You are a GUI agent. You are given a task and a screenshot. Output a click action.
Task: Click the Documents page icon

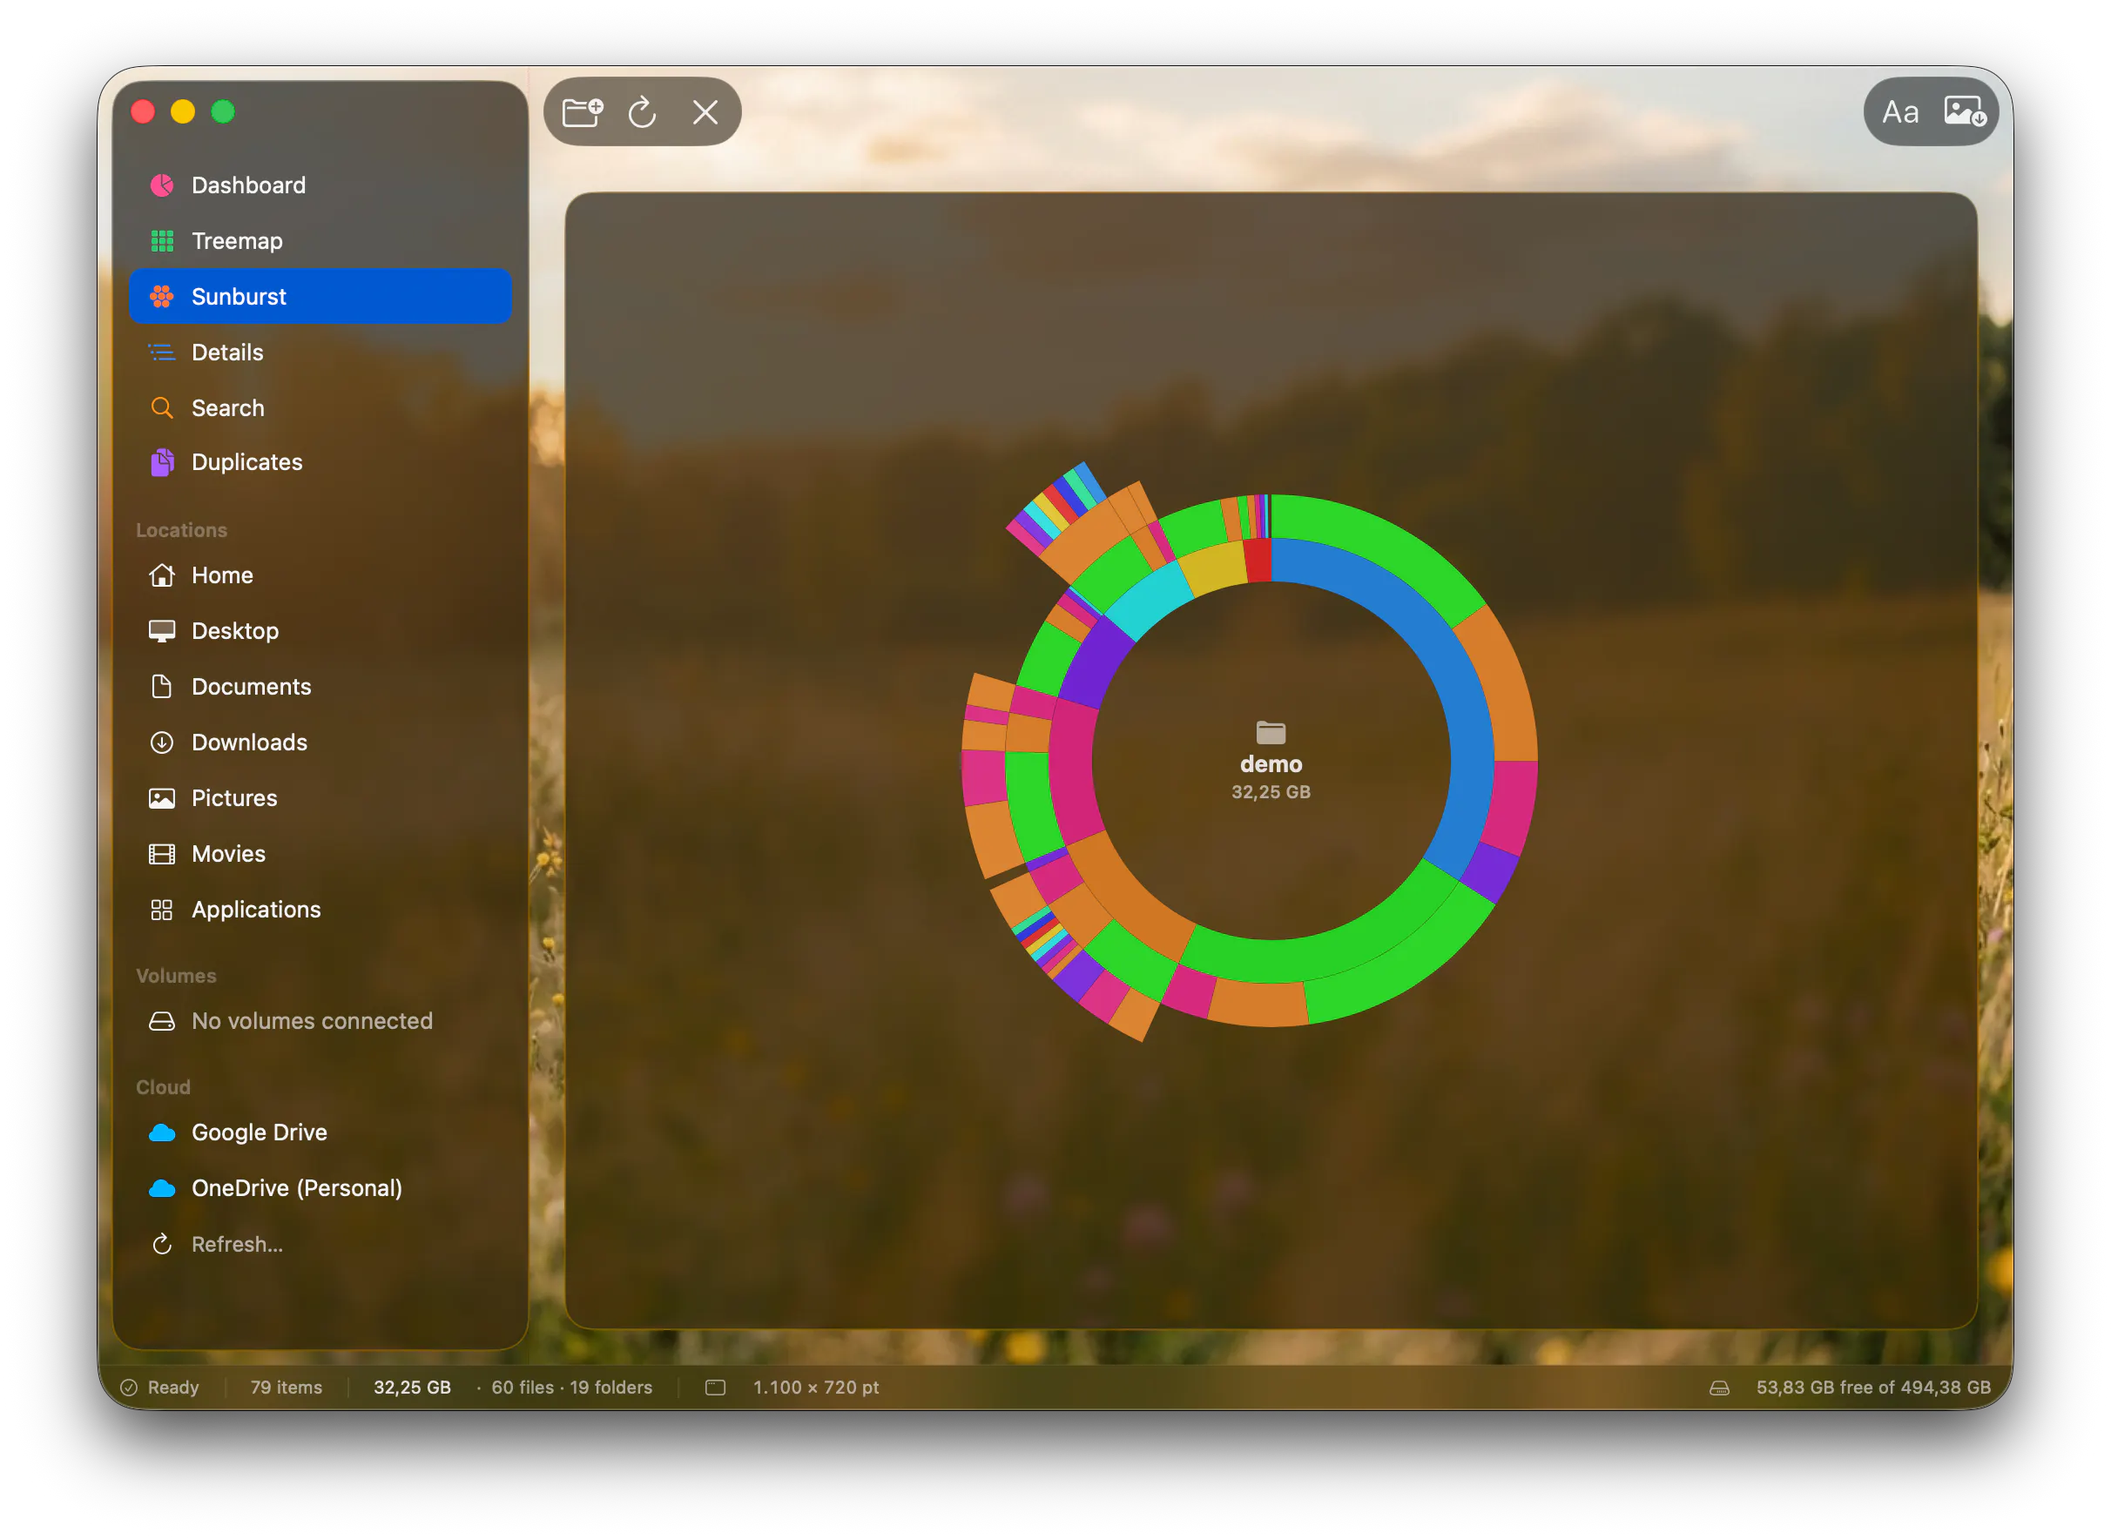(x=162, y=687)
